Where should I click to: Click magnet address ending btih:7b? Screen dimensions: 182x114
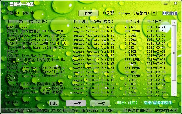(96, 36)
